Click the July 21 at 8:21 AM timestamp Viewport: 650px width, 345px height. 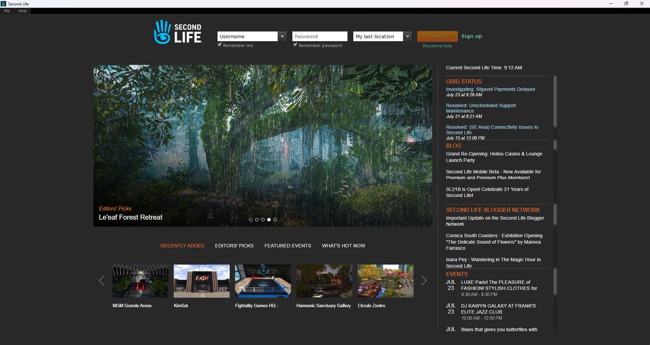coord(464,116)
